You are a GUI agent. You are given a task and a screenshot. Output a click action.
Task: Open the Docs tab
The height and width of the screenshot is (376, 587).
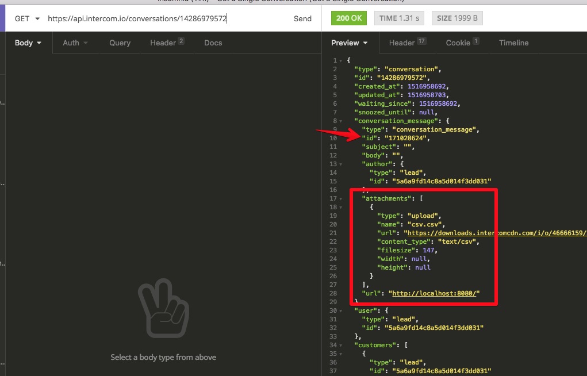(x=213, y=43)
